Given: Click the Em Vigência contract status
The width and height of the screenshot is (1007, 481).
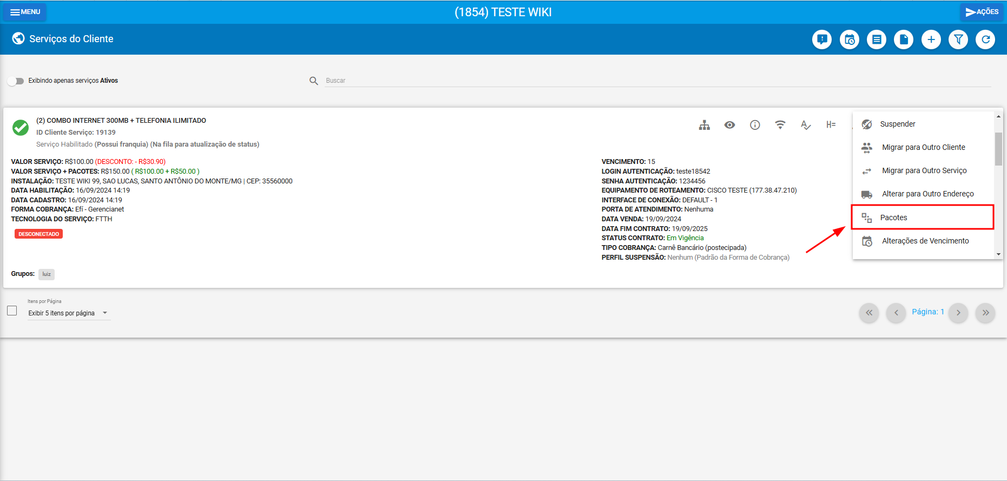Looking at the screenshot, I should (685, 238).
